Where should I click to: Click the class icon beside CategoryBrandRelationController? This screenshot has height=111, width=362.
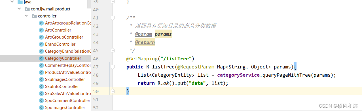[x=41, y=51]
